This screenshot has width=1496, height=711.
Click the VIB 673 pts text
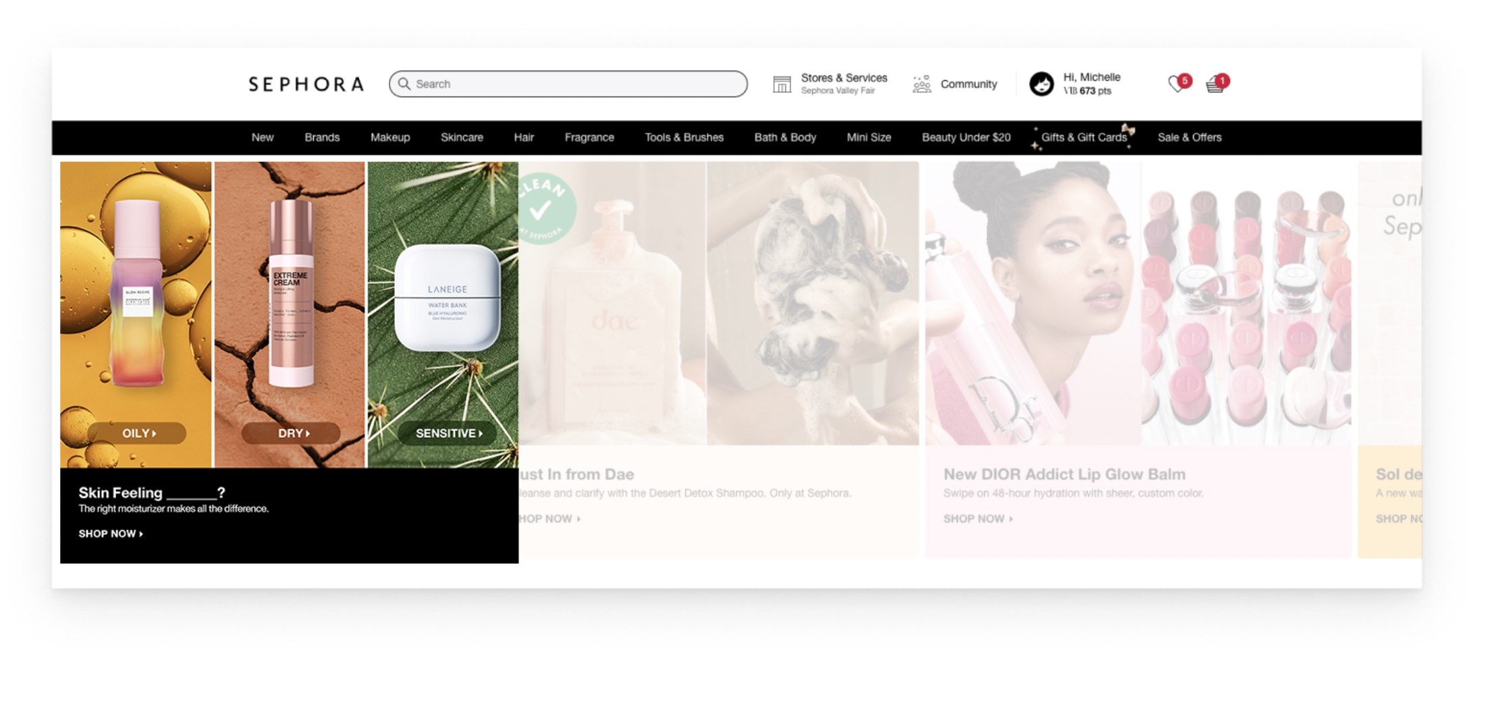point(1087,91)
